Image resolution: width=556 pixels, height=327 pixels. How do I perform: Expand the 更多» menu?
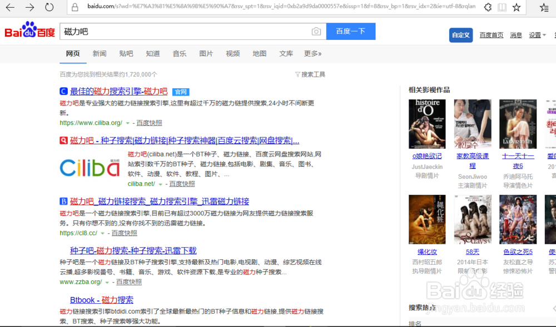tap(312, 54)
